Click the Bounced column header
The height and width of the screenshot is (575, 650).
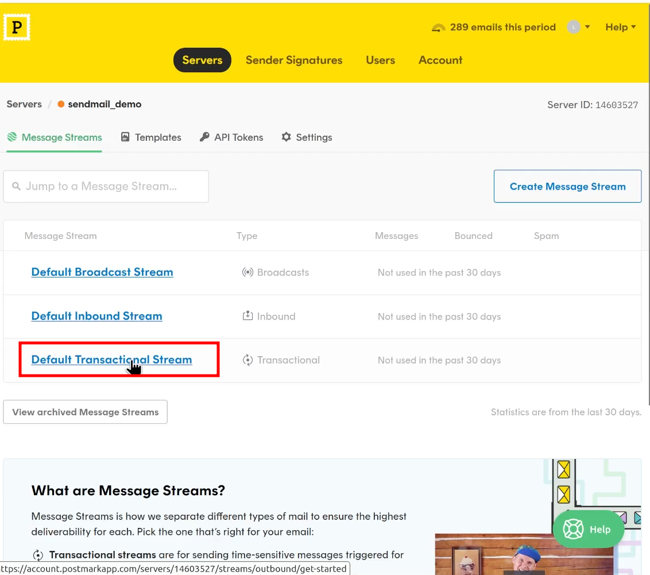(473, 236)
